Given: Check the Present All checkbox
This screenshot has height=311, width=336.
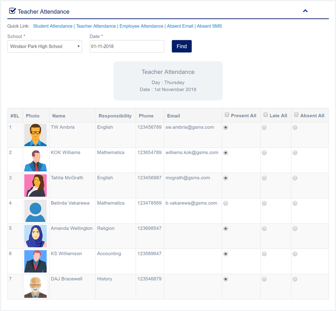Looking at the screenshot, I should click(227, 115).
